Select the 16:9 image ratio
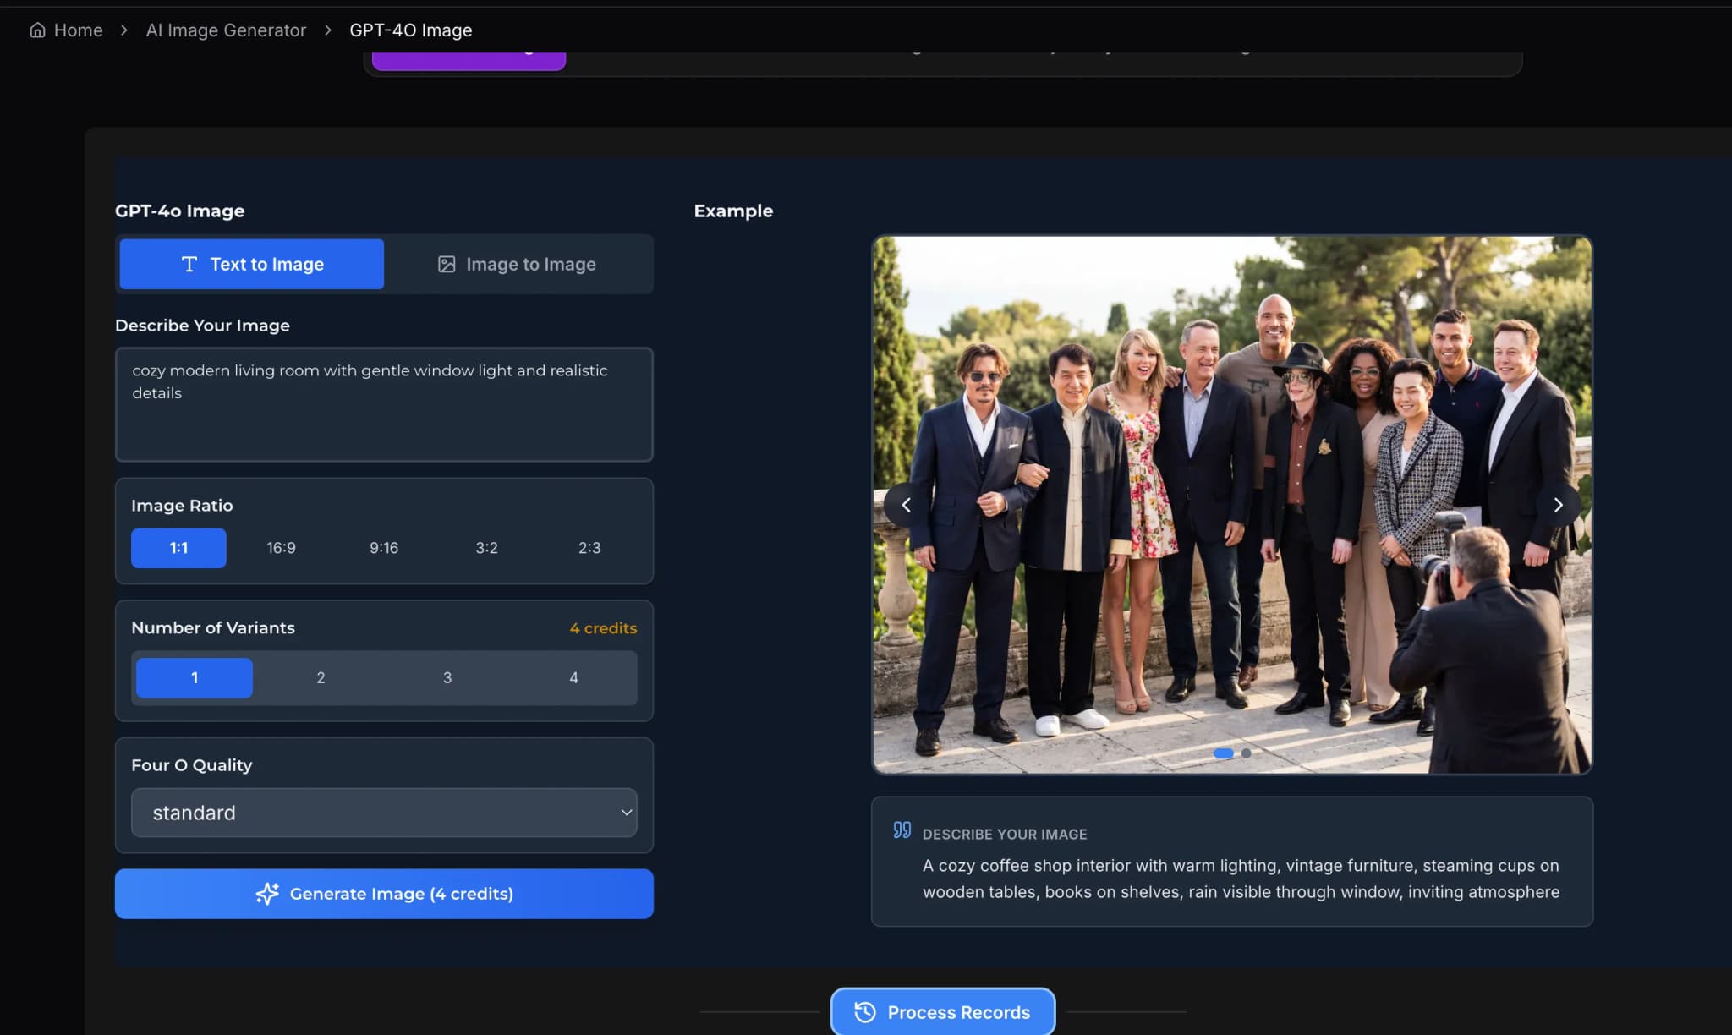The height and width of the screenshot is (1035, 1732). 281,548
